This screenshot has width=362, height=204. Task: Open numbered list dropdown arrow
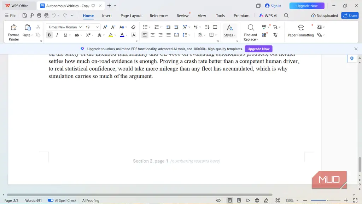[161, 27]
